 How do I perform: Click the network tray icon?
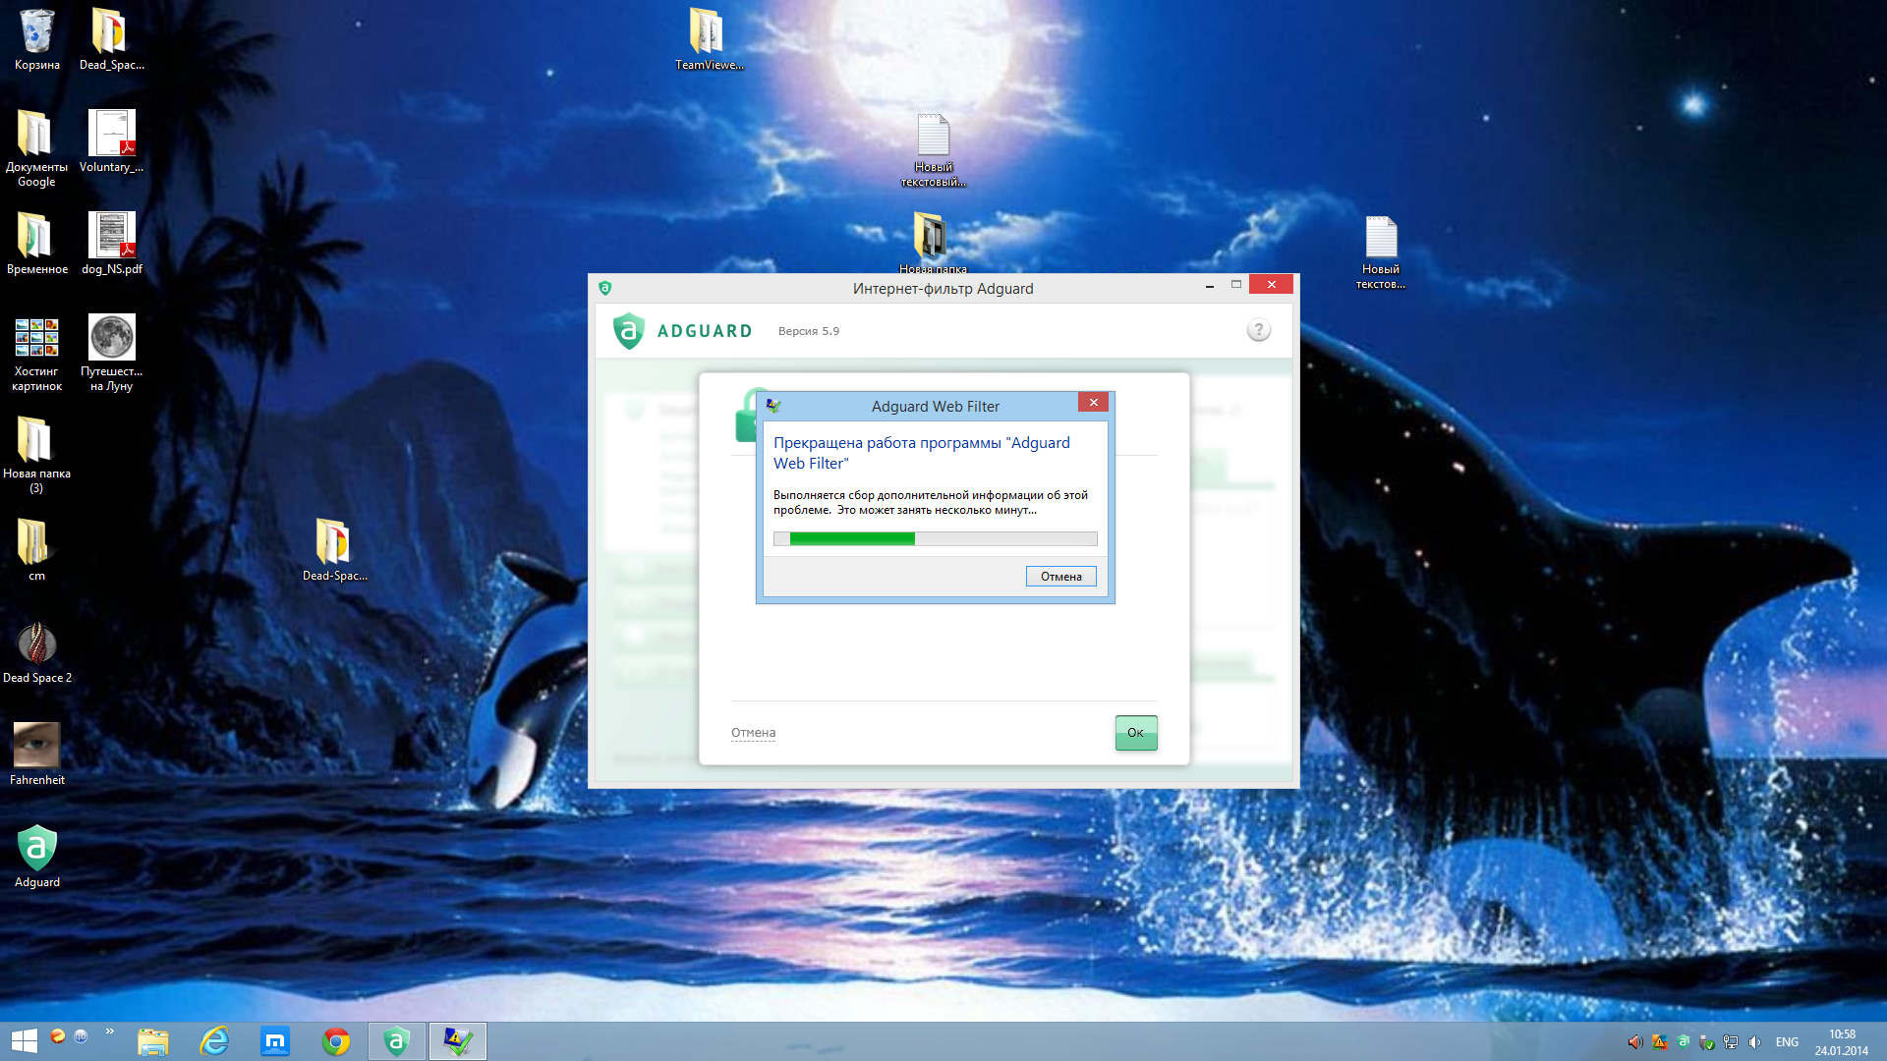click(x=1731, y=1042)
